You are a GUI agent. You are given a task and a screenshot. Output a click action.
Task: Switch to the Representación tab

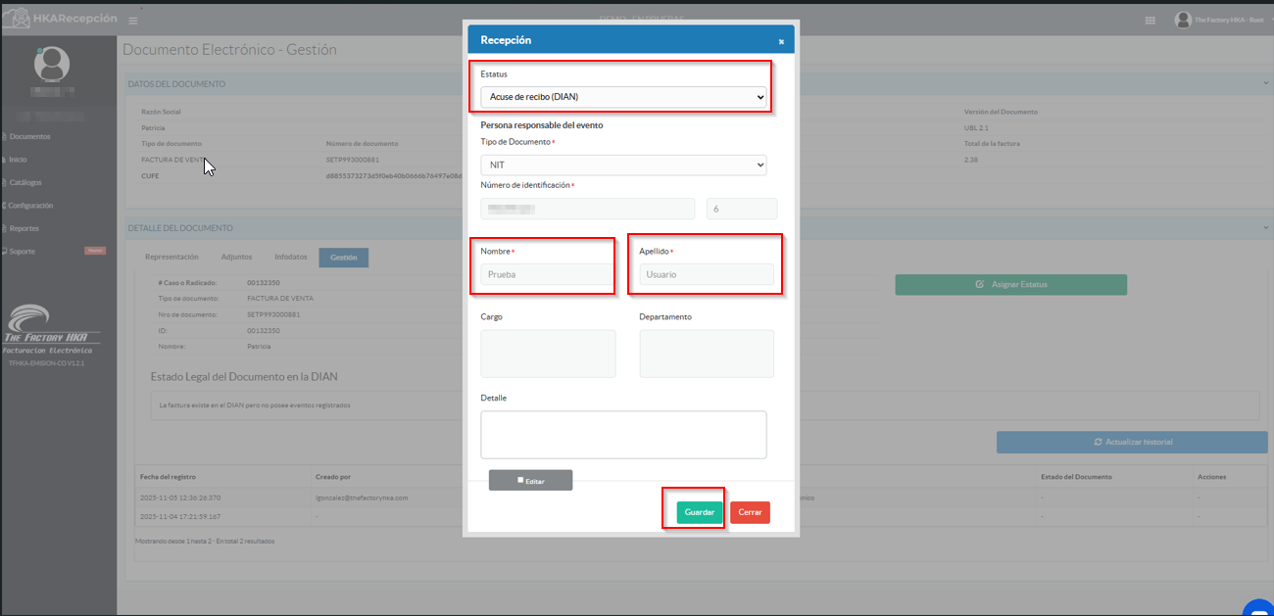(171, 257)
